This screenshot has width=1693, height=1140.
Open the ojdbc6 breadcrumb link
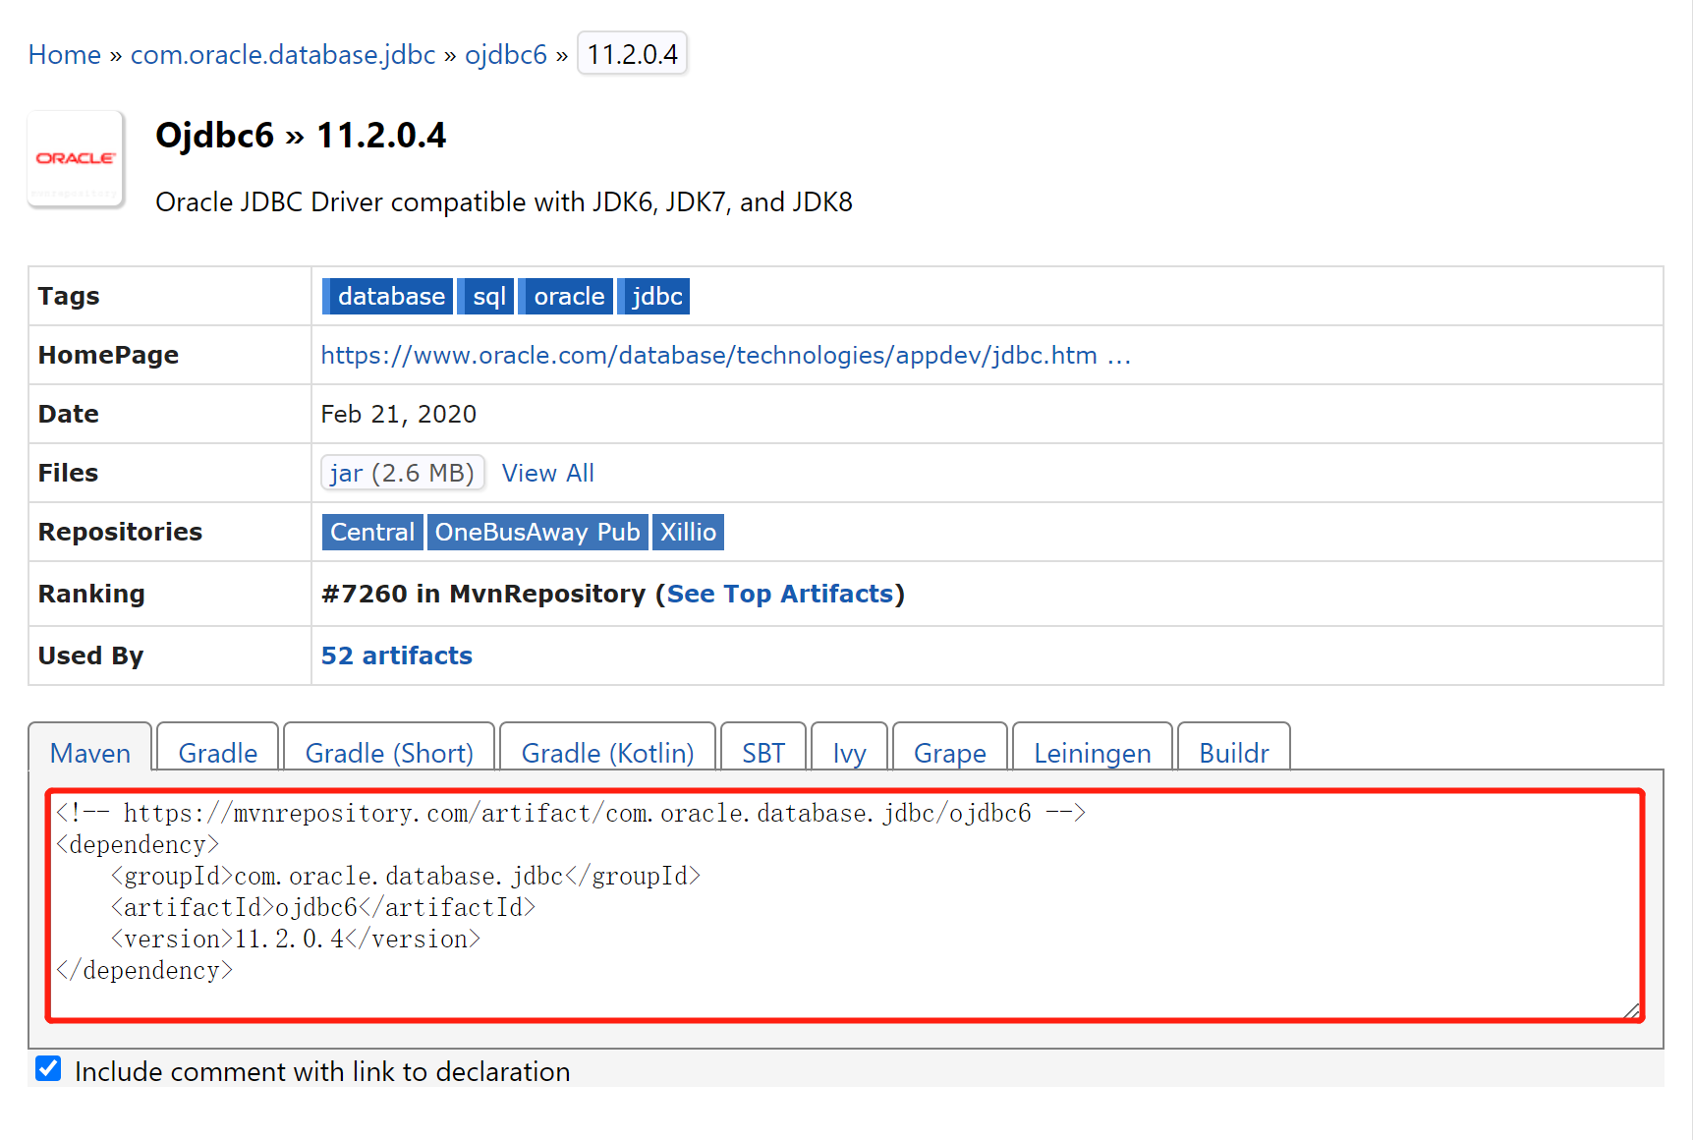(506, 54)
